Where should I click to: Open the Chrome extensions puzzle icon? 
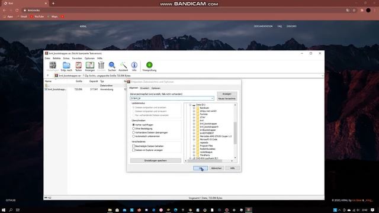coord(362,11)
